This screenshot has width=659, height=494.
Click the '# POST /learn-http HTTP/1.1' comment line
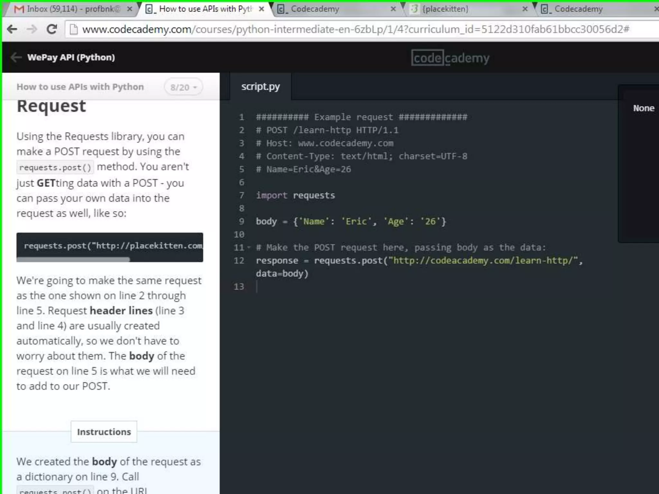tap(327, 130)
